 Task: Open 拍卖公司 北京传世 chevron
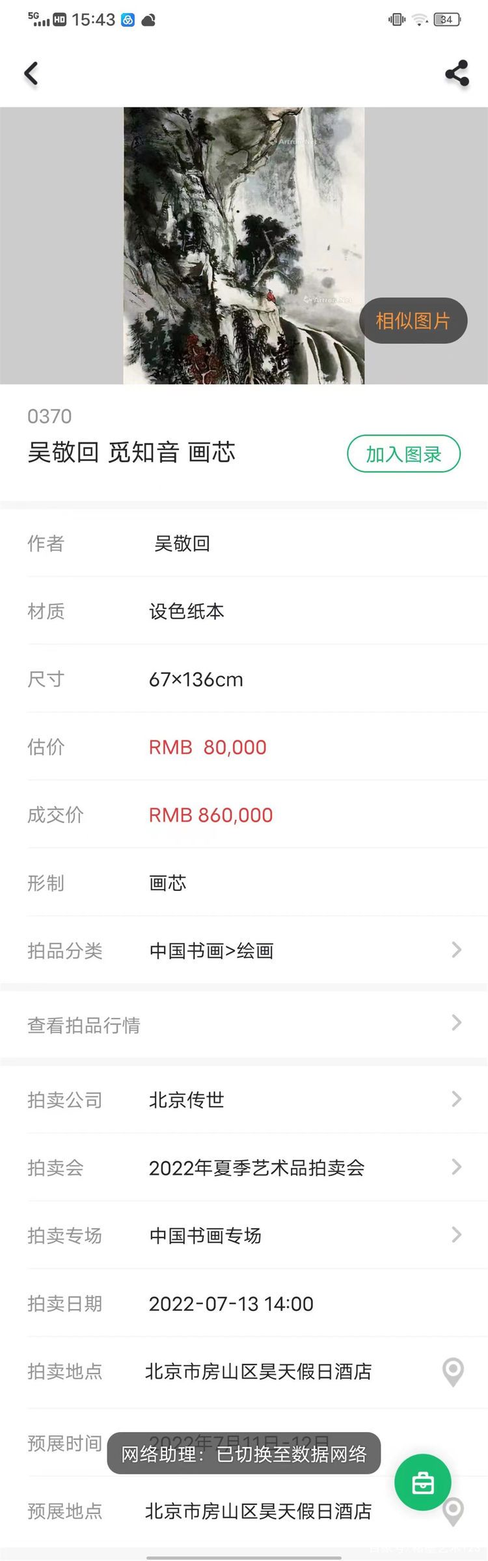click(x=456, y=1099)
